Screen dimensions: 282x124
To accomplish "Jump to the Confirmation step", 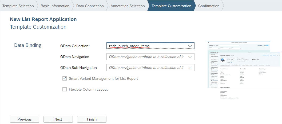I will (x=209, y=6).
